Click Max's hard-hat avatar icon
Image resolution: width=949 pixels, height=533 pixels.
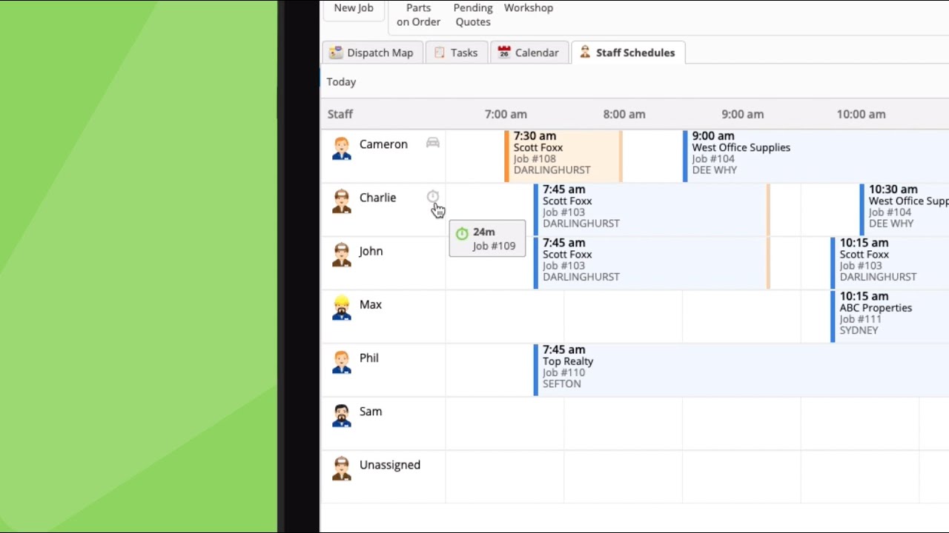point(341,308)
